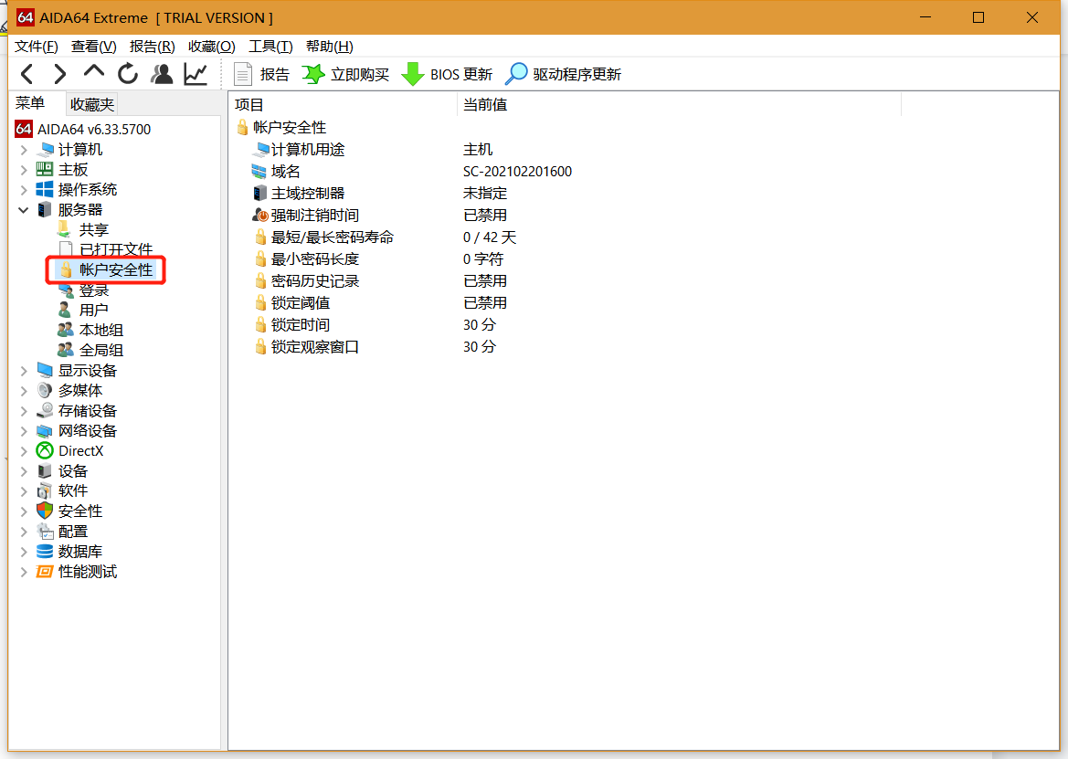Click the back navigation arrow icon
This screenshot has height=759, width=1068.
point(26,74)
